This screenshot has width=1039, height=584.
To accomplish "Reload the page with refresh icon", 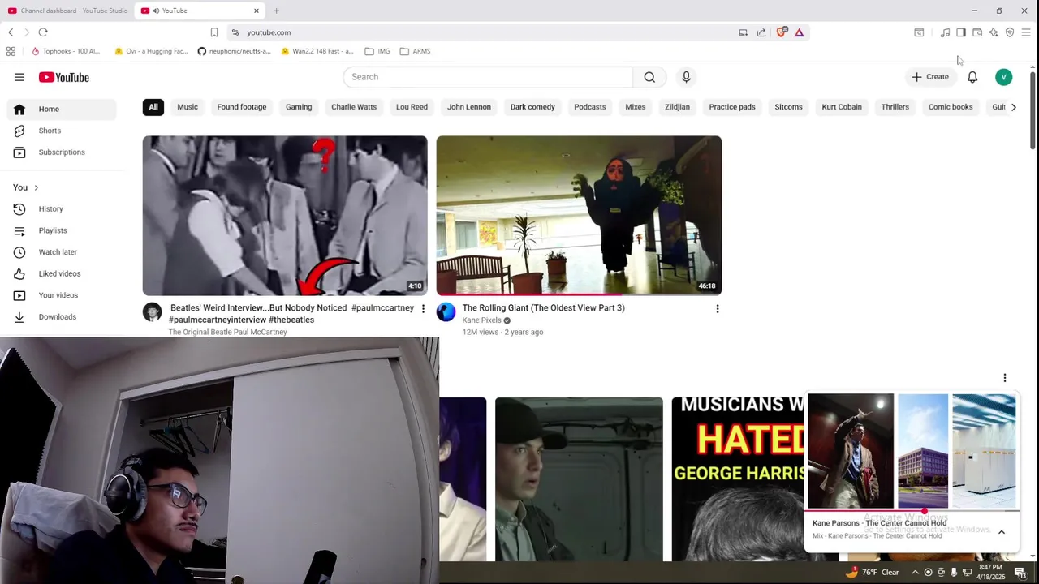I will tap(43, 32).
